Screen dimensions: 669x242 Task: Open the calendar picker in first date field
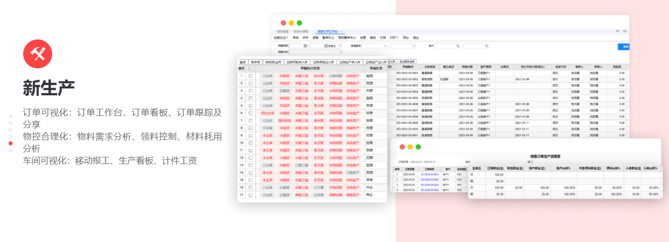305,46
